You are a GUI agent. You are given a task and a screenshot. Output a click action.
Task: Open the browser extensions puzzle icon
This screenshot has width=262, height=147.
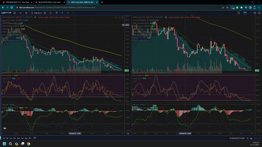[x=241, y=8]
